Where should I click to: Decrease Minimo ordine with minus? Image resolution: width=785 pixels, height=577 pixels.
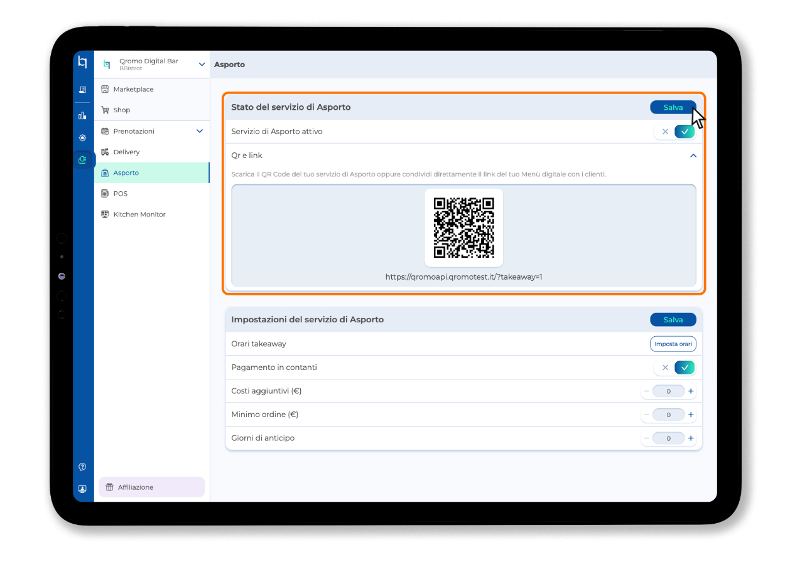(646, 415)
